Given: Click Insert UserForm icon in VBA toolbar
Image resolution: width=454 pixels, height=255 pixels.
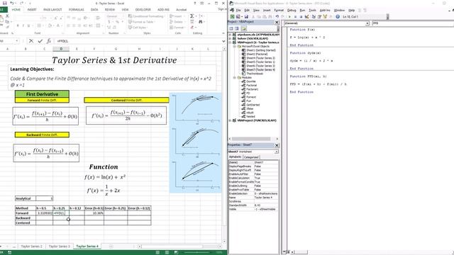Looking at the screenshot, I should coord(238,17).
